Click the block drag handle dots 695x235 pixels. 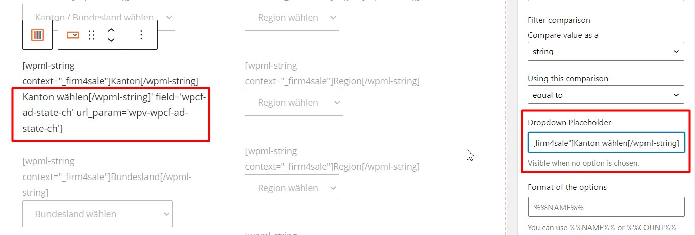click(92, 35)
